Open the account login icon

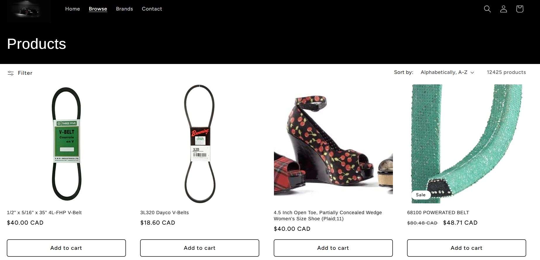503,9
